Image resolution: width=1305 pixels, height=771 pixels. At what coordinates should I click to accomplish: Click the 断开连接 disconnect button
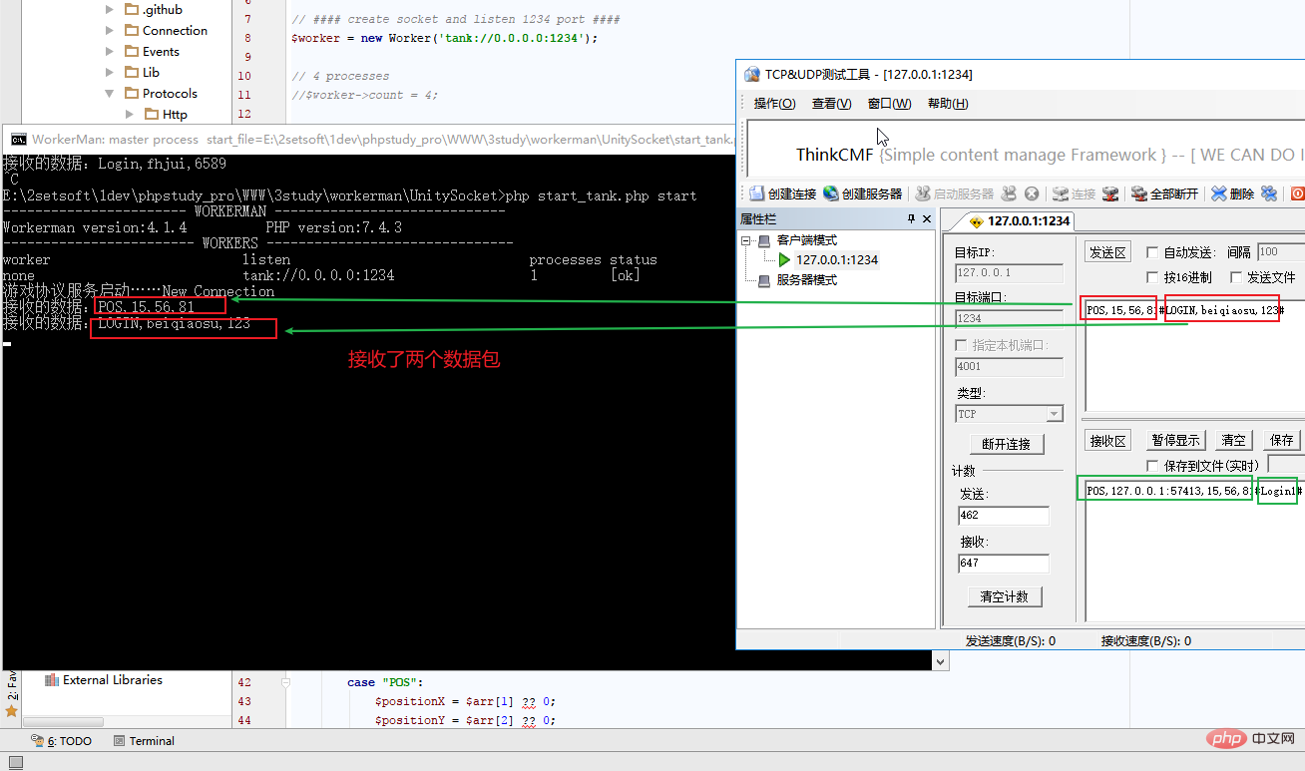pos(1006,444)
